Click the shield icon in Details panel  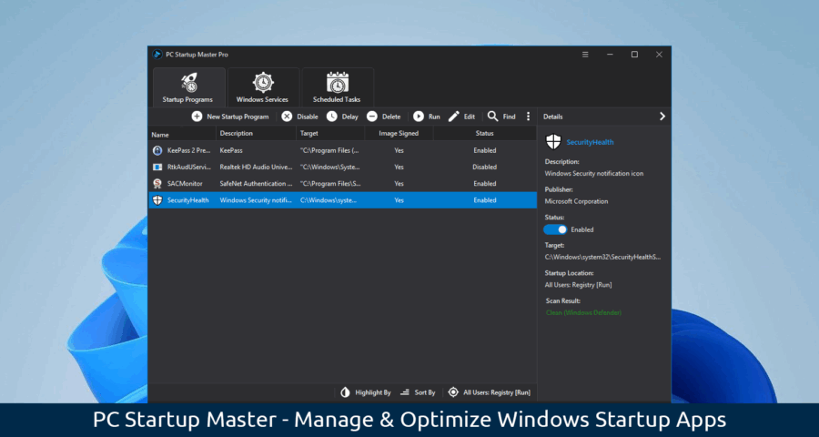[x=553, y=142]
